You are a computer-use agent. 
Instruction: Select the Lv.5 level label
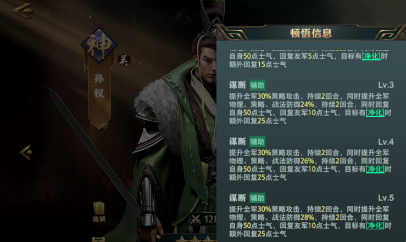tap(386, 198)
